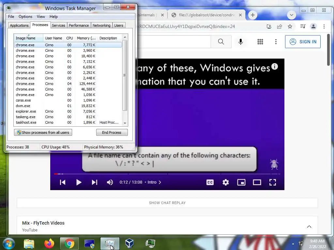Sort processes by Description column
Image resolution: width=334 pixels, height=250 pixels.
coord(110,38)
